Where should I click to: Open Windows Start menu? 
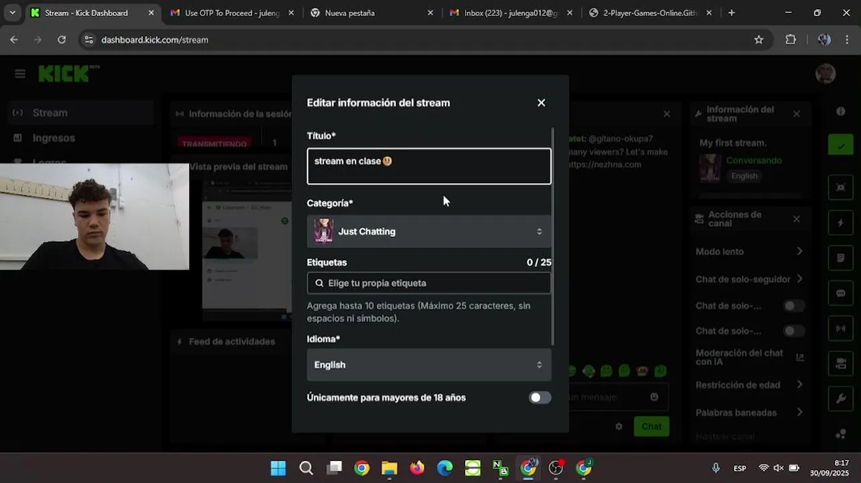click(278, 468)
